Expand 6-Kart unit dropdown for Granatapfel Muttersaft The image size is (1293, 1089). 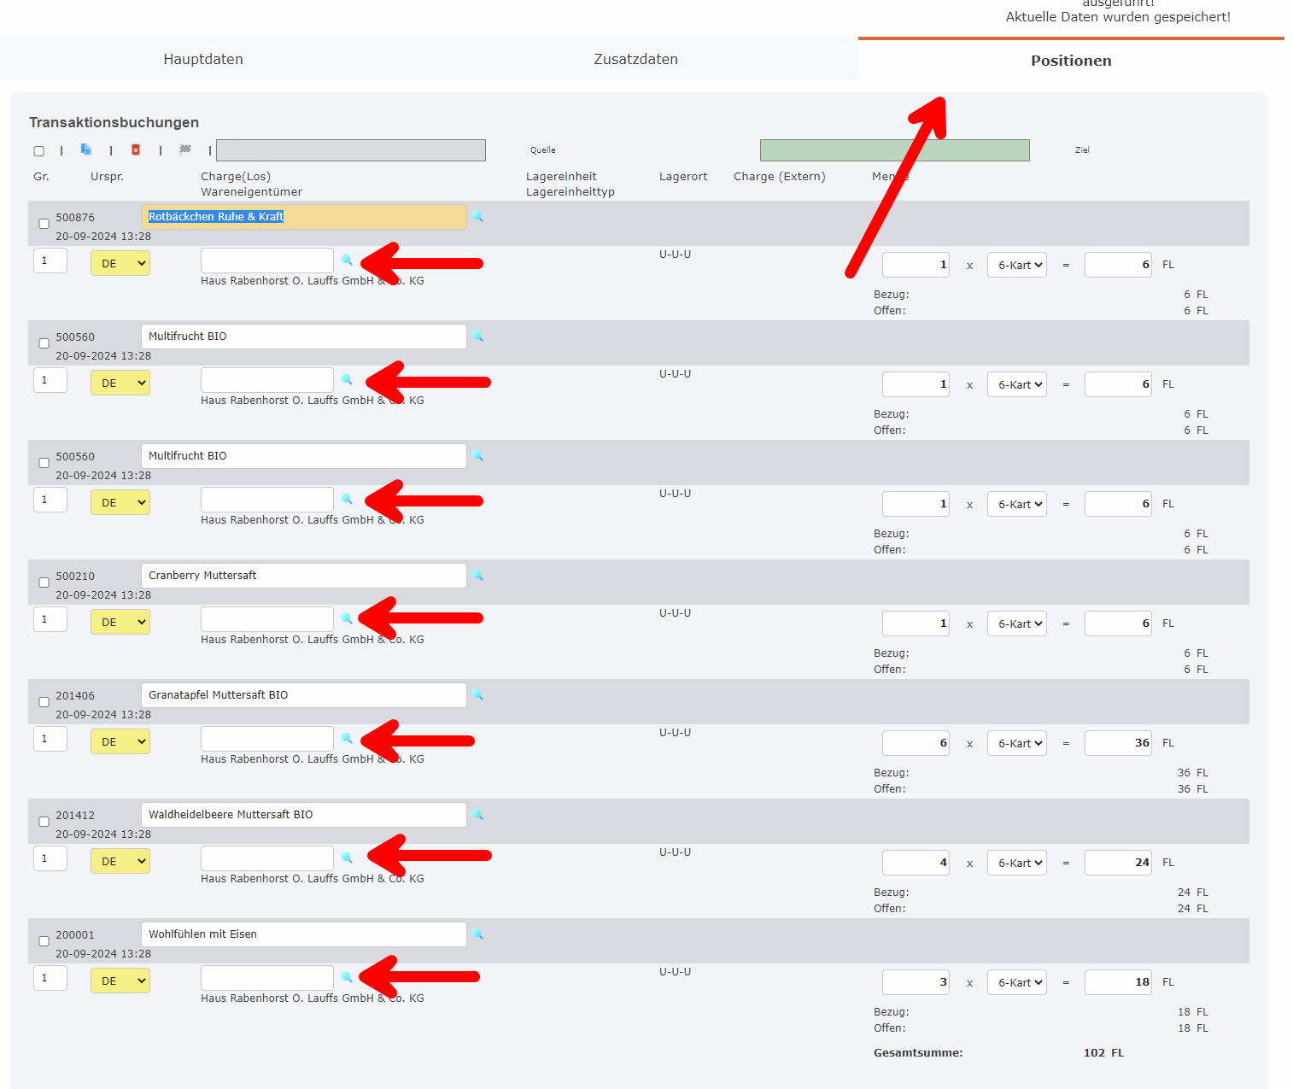pyautogui.click(x=1016, y=744)
